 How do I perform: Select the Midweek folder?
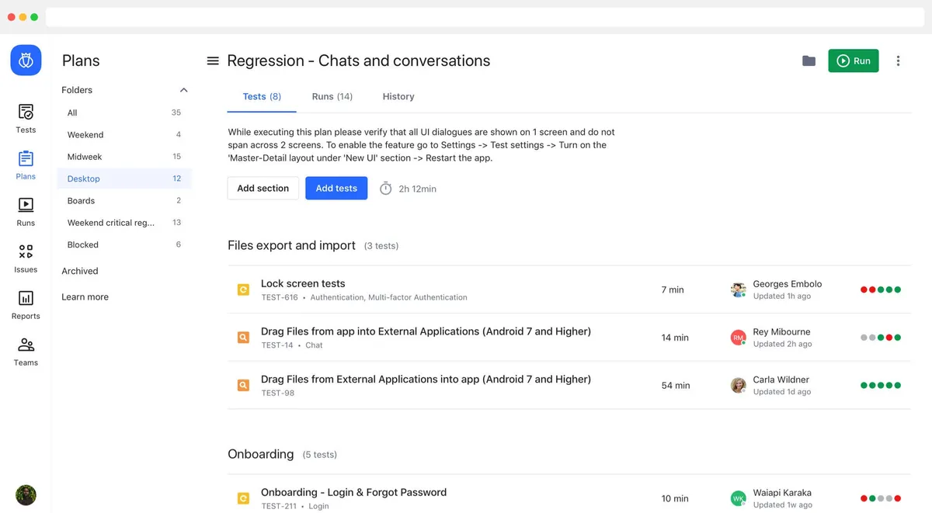[x=85, y=157]
